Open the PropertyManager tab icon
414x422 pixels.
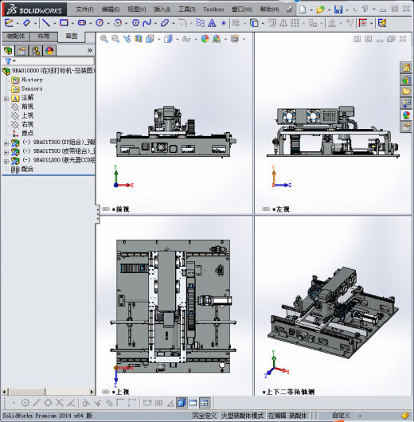click(21, 51)
